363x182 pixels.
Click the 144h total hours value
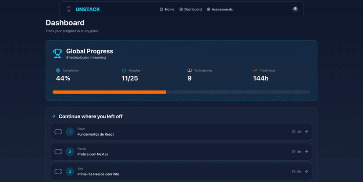pyautogui.click(x=261, y=78)
